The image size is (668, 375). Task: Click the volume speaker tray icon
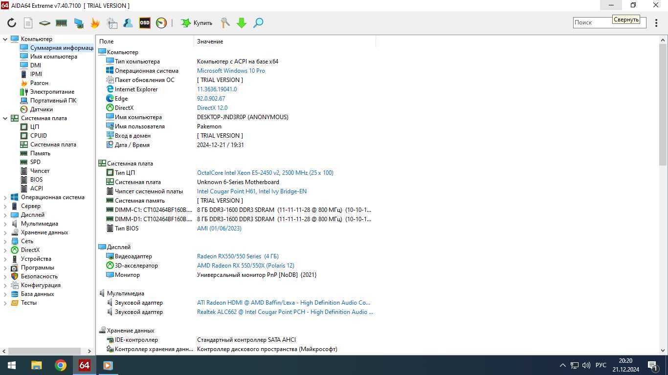click(586, 365)
